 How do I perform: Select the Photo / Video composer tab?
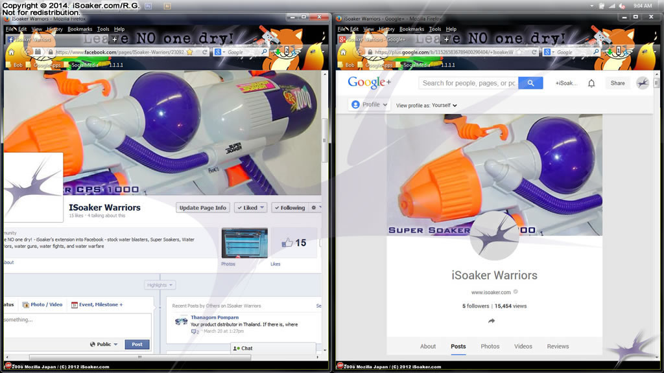click(x=42, y=304)
